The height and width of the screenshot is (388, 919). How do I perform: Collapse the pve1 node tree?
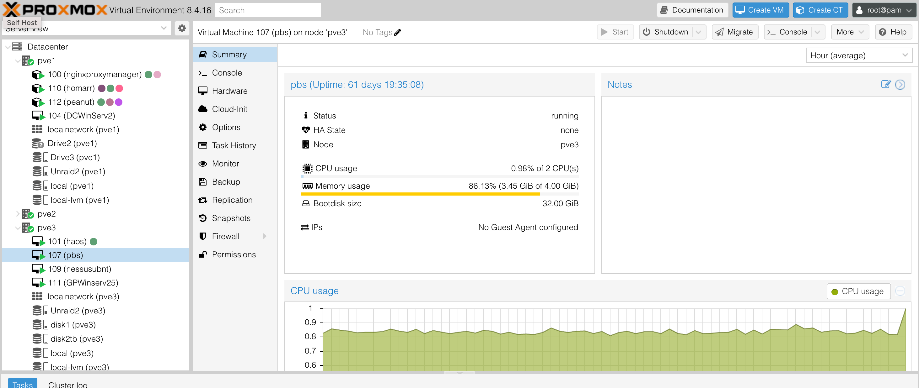pyautogui.click(x=18, y=60)
